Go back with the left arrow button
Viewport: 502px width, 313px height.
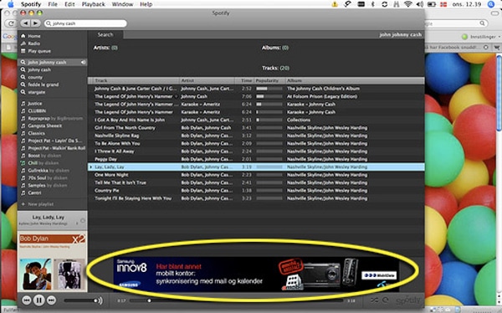tap(26, 23)
